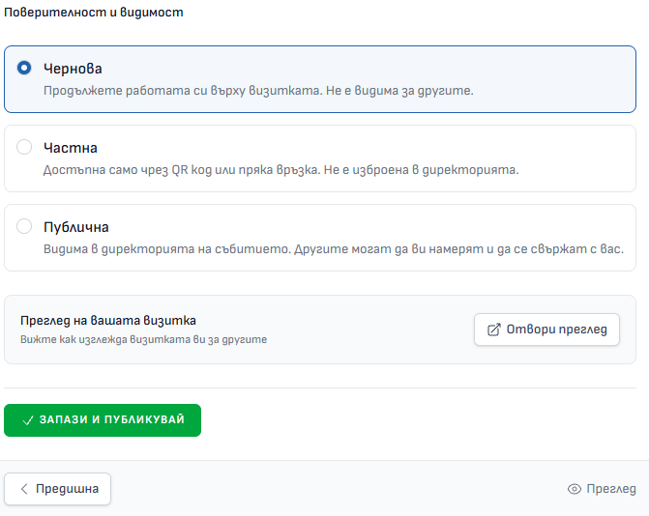Click the Чернова option title
The height and width of the screenshot is (516, 649).
click(73, 69)
